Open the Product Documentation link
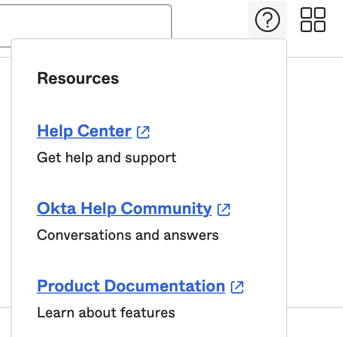343x337 pixels. tap(131, 286)
